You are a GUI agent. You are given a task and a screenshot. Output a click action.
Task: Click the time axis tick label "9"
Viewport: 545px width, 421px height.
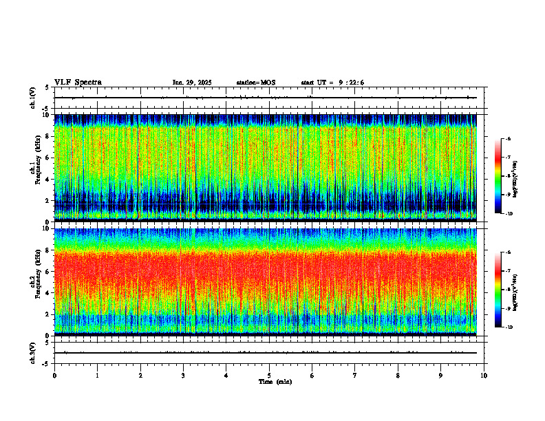[x=440, y=376]
